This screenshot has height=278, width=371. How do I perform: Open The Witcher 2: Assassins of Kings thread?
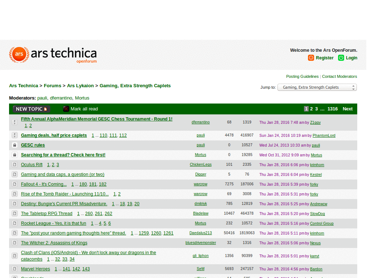[x=54, y=243]
